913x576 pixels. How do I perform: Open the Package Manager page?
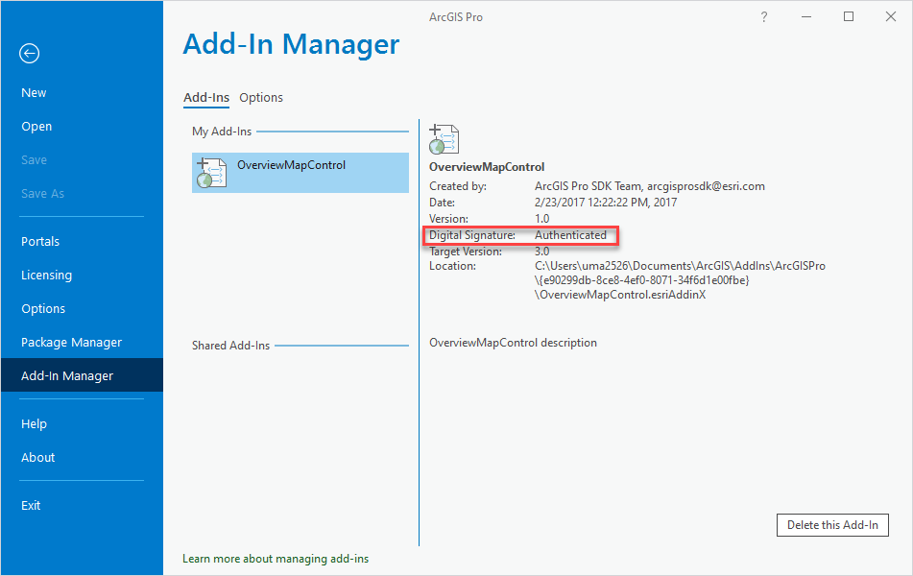pyautogui.click(x=71, y=342)
